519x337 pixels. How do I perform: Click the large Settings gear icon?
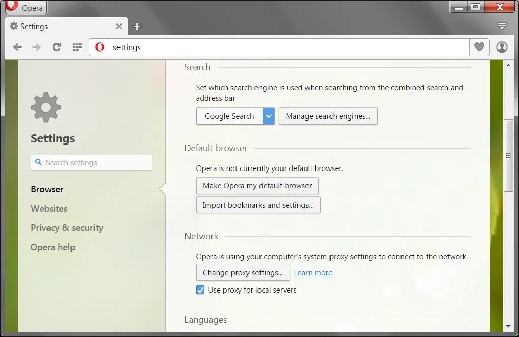pos(45,107)
